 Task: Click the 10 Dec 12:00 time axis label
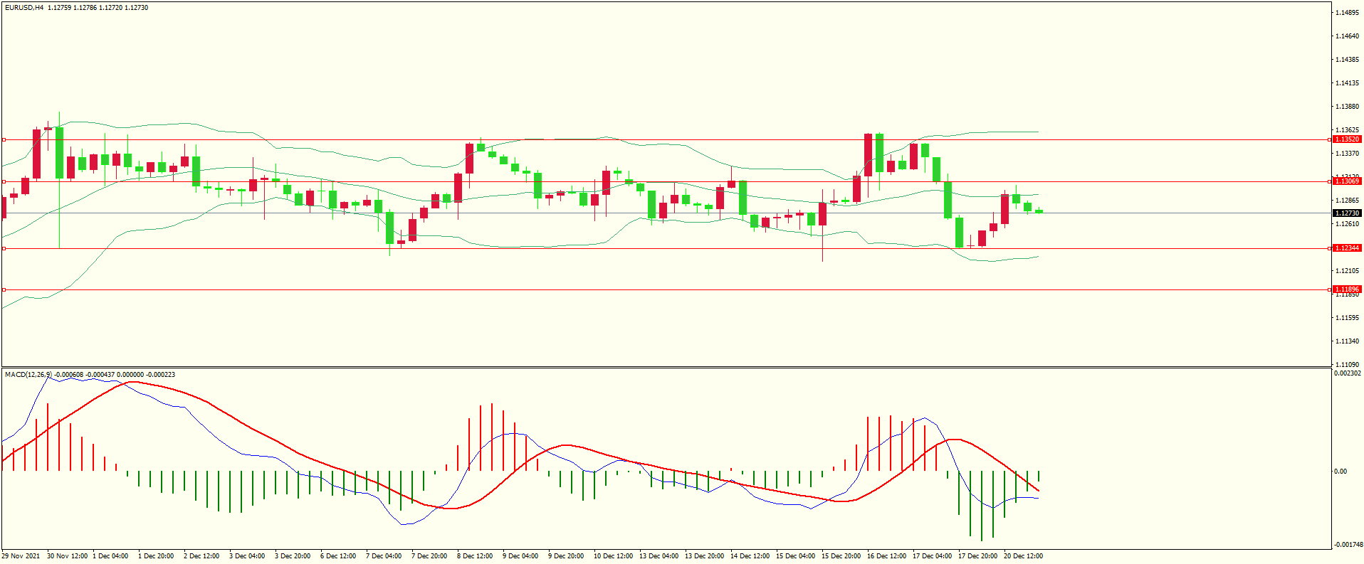614,556
